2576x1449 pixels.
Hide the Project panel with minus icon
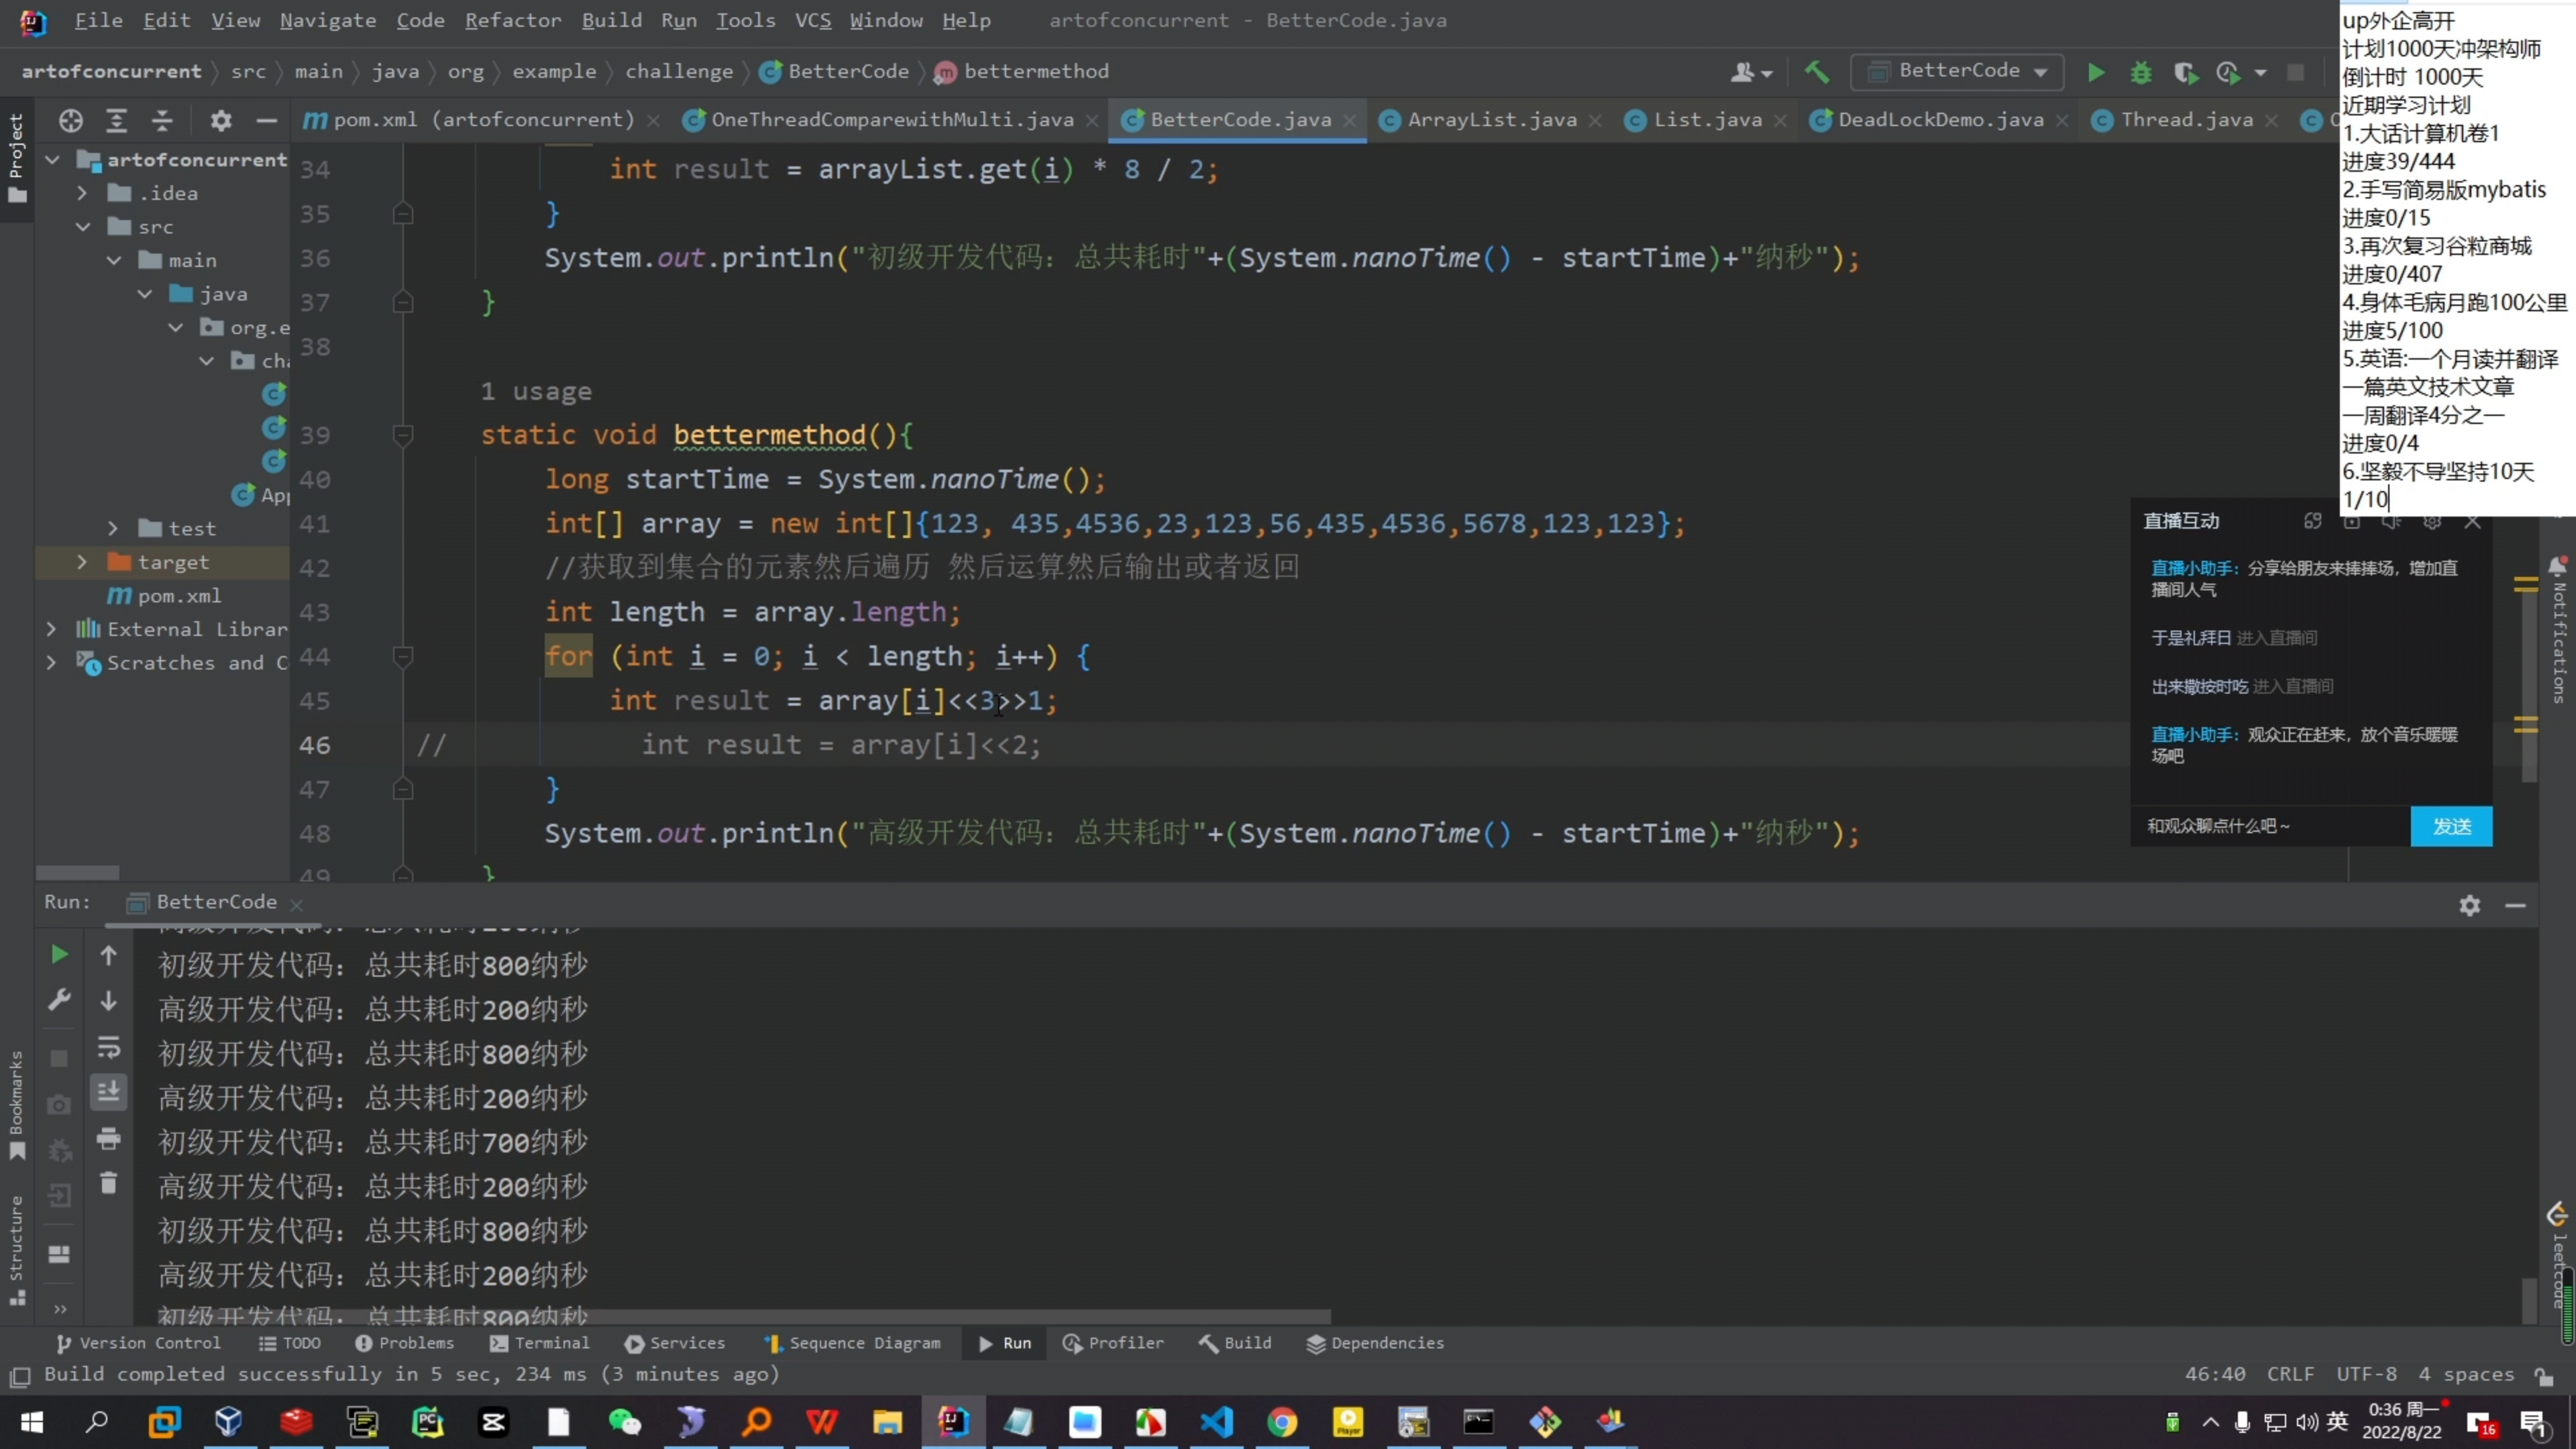click(266, 121)
